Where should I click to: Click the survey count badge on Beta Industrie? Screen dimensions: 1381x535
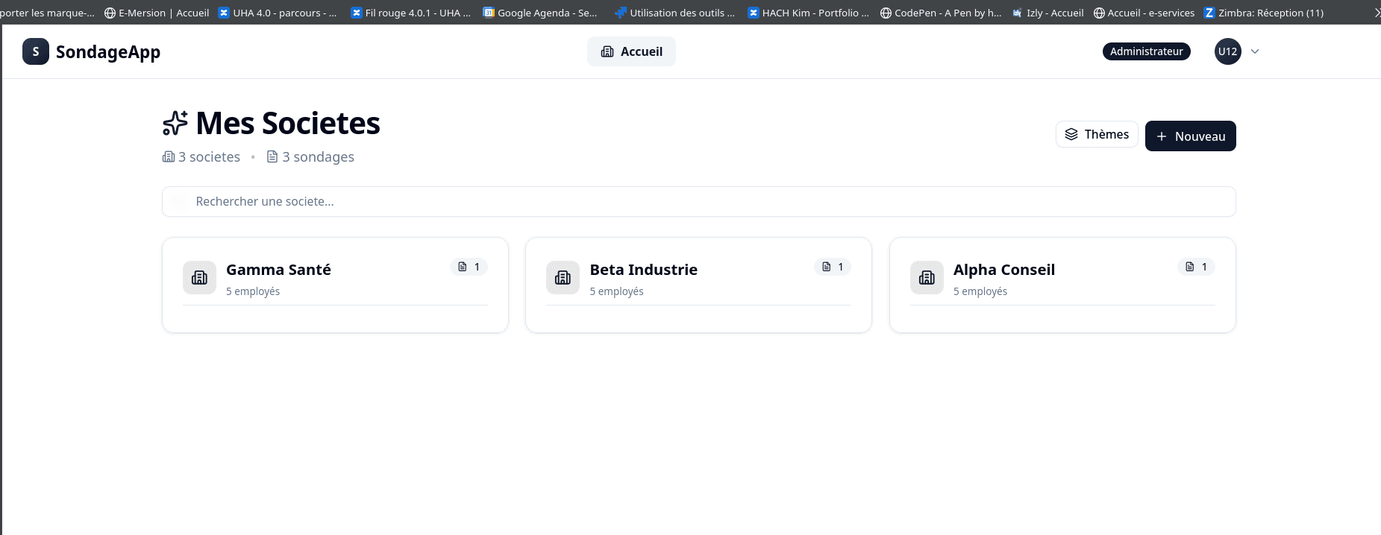click(833, 267)
